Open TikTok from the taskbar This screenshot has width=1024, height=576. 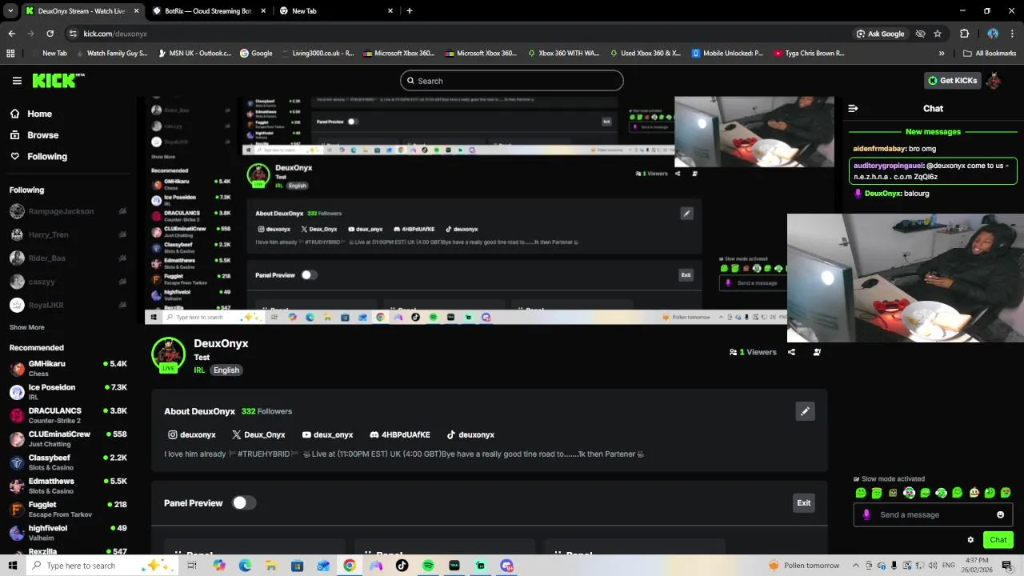(402, 566)
